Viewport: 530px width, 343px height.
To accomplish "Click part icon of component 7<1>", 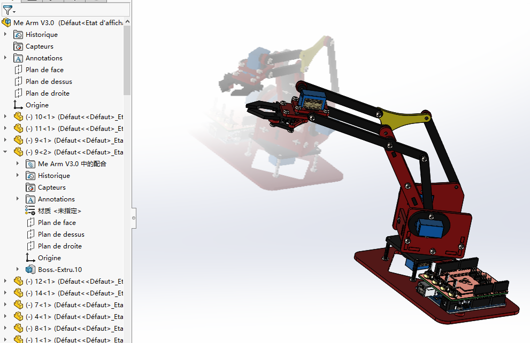I will [x=18, y=305].
